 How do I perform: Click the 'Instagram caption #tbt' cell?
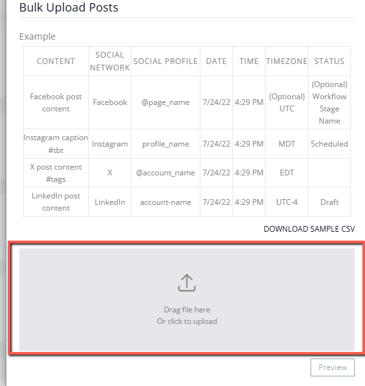pyautogui.click(x=56, y=144)
